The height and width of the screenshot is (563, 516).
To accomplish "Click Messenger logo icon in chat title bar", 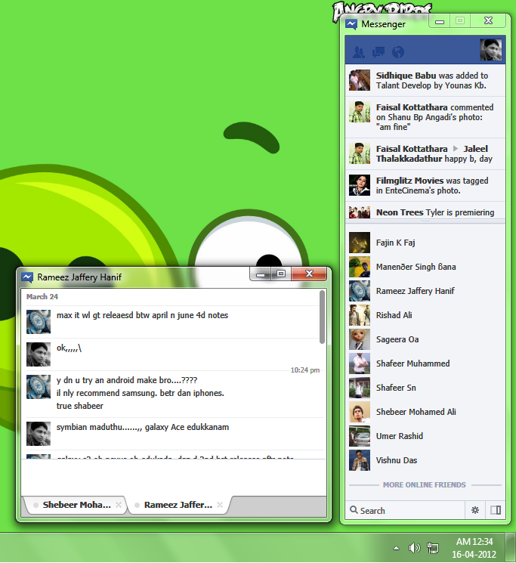I will tap(27, 277).
